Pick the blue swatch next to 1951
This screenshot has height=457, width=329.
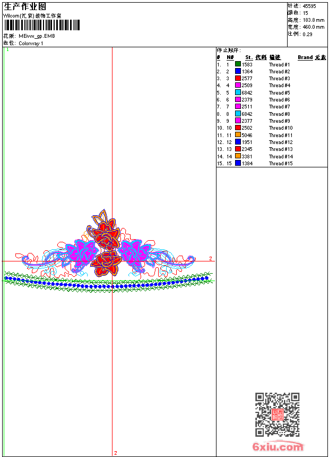[238, 142]
